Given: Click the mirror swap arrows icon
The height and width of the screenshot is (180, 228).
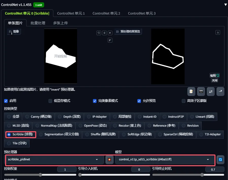Looking at the screenshot, I should click(211, 91).
